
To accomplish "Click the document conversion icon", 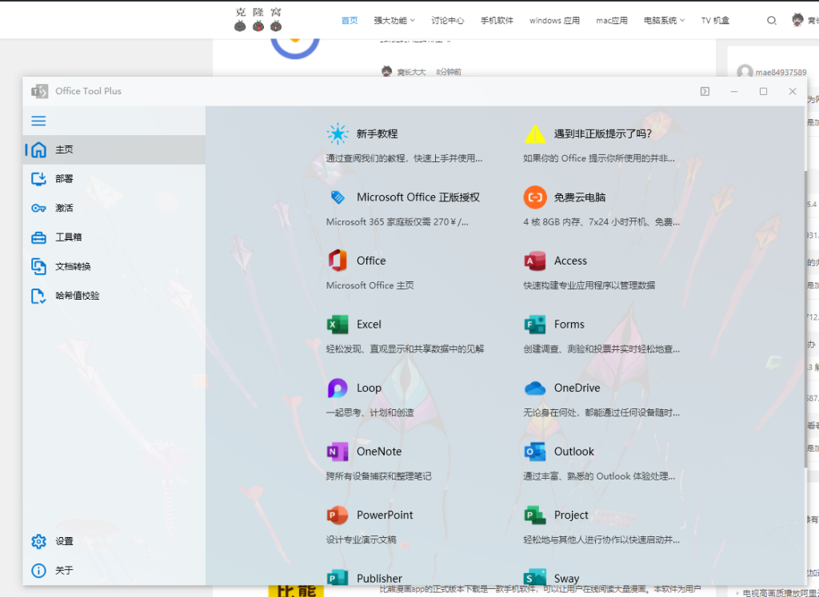I will tap(38, 267).
